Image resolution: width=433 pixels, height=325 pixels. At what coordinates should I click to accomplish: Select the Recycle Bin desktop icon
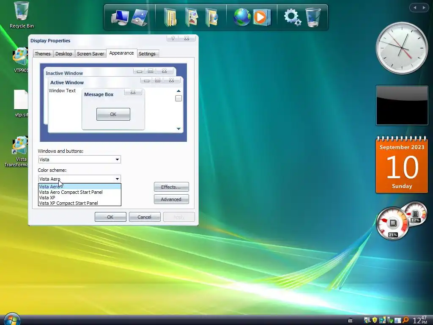[x=22, y=15]
